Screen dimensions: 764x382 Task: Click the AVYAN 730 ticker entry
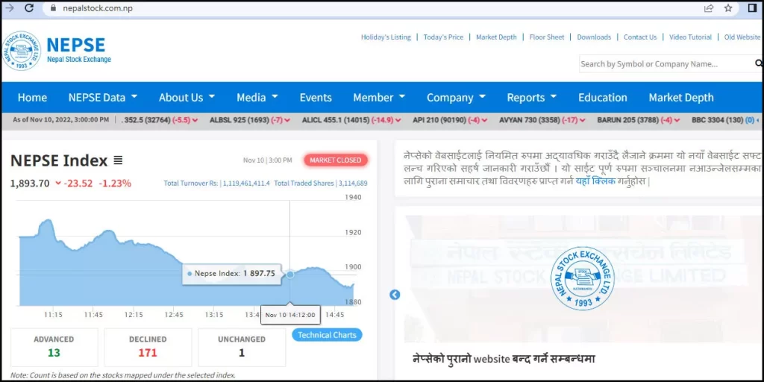pyautogui.click(x=542, y=119)
